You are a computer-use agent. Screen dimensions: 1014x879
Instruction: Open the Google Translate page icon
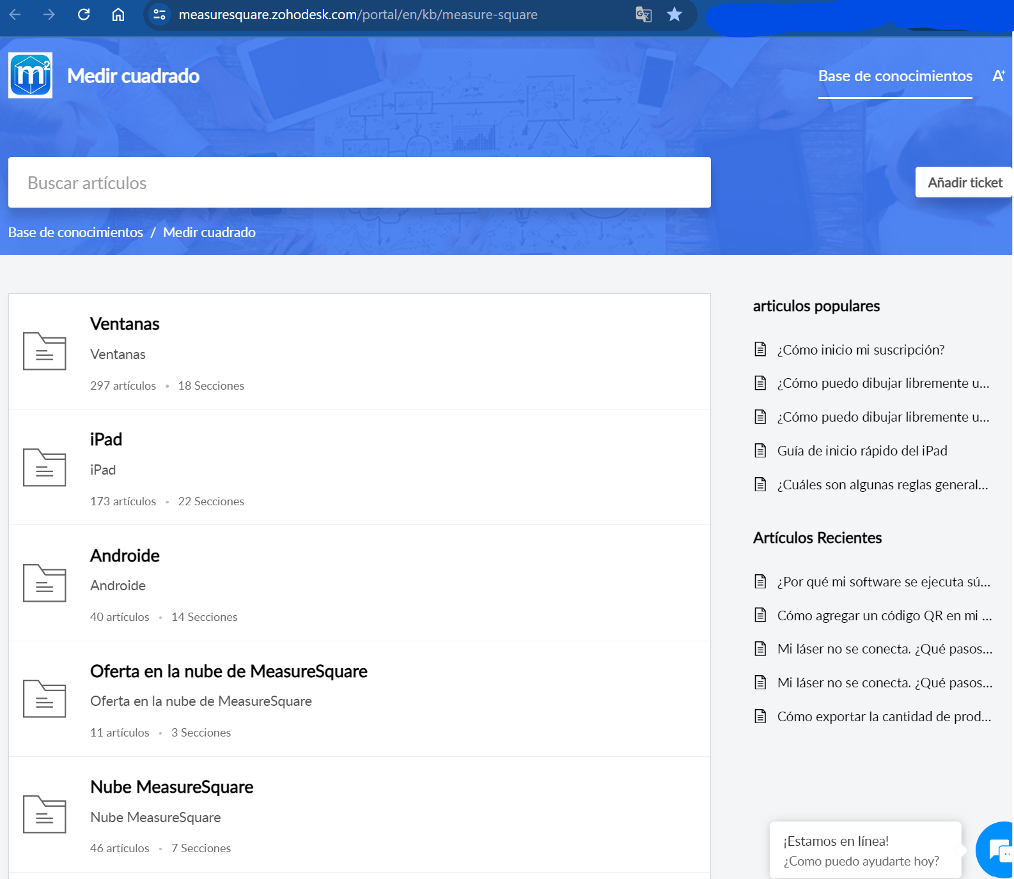pyautogui.click(x=644, y=14)
